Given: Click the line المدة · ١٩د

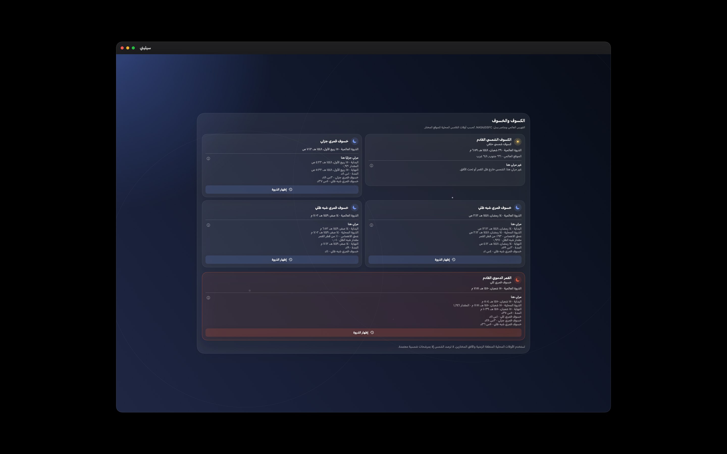Looking at the screenshot, I should 351,248.
